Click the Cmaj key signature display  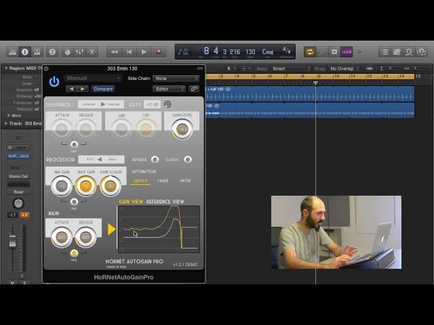pos(268,52)
